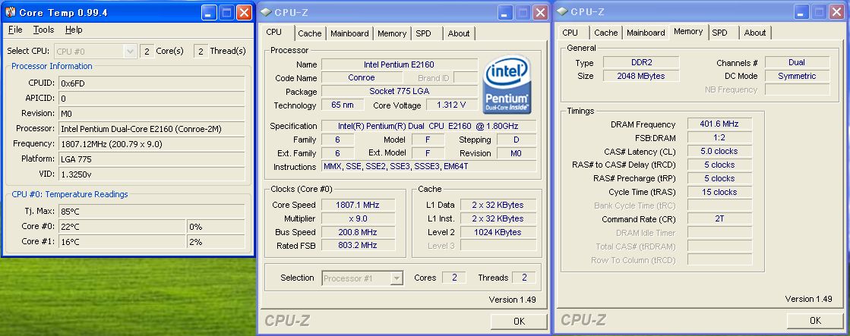Click the Core Temp thermometer title icon
This screenshot has height=336, width=850.
(11, 12)
